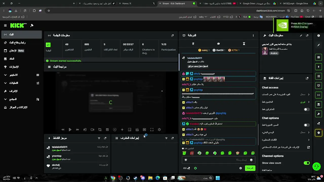Image resolution: width=324 pixels, height=182 pixels.
Task: Edit stream info via the pencil icon in its header
Action: pyautogui.click(x=301, y=36)
